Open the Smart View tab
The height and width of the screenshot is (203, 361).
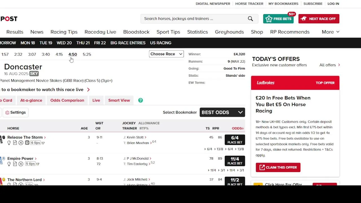click(x=119, y=100)
